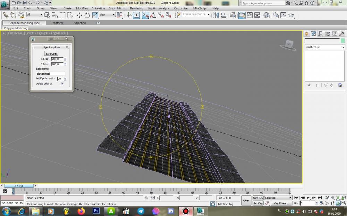Choose the Rectangular Selection Region tool
Image resolution: width=347 pixels, height=216 pixels.
[x=62, y=15]
